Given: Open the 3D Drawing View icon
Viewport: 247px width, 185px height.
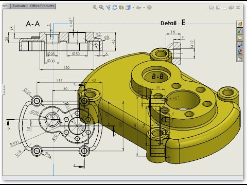Looking at the screenshot, I should tap(121, 7).
